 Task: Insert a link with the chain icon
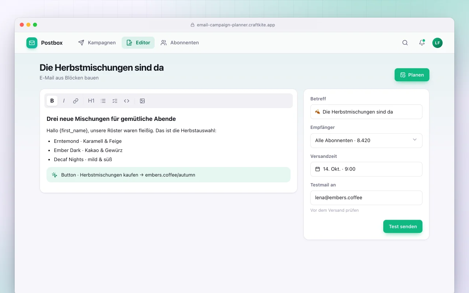(x=75, y=101)
